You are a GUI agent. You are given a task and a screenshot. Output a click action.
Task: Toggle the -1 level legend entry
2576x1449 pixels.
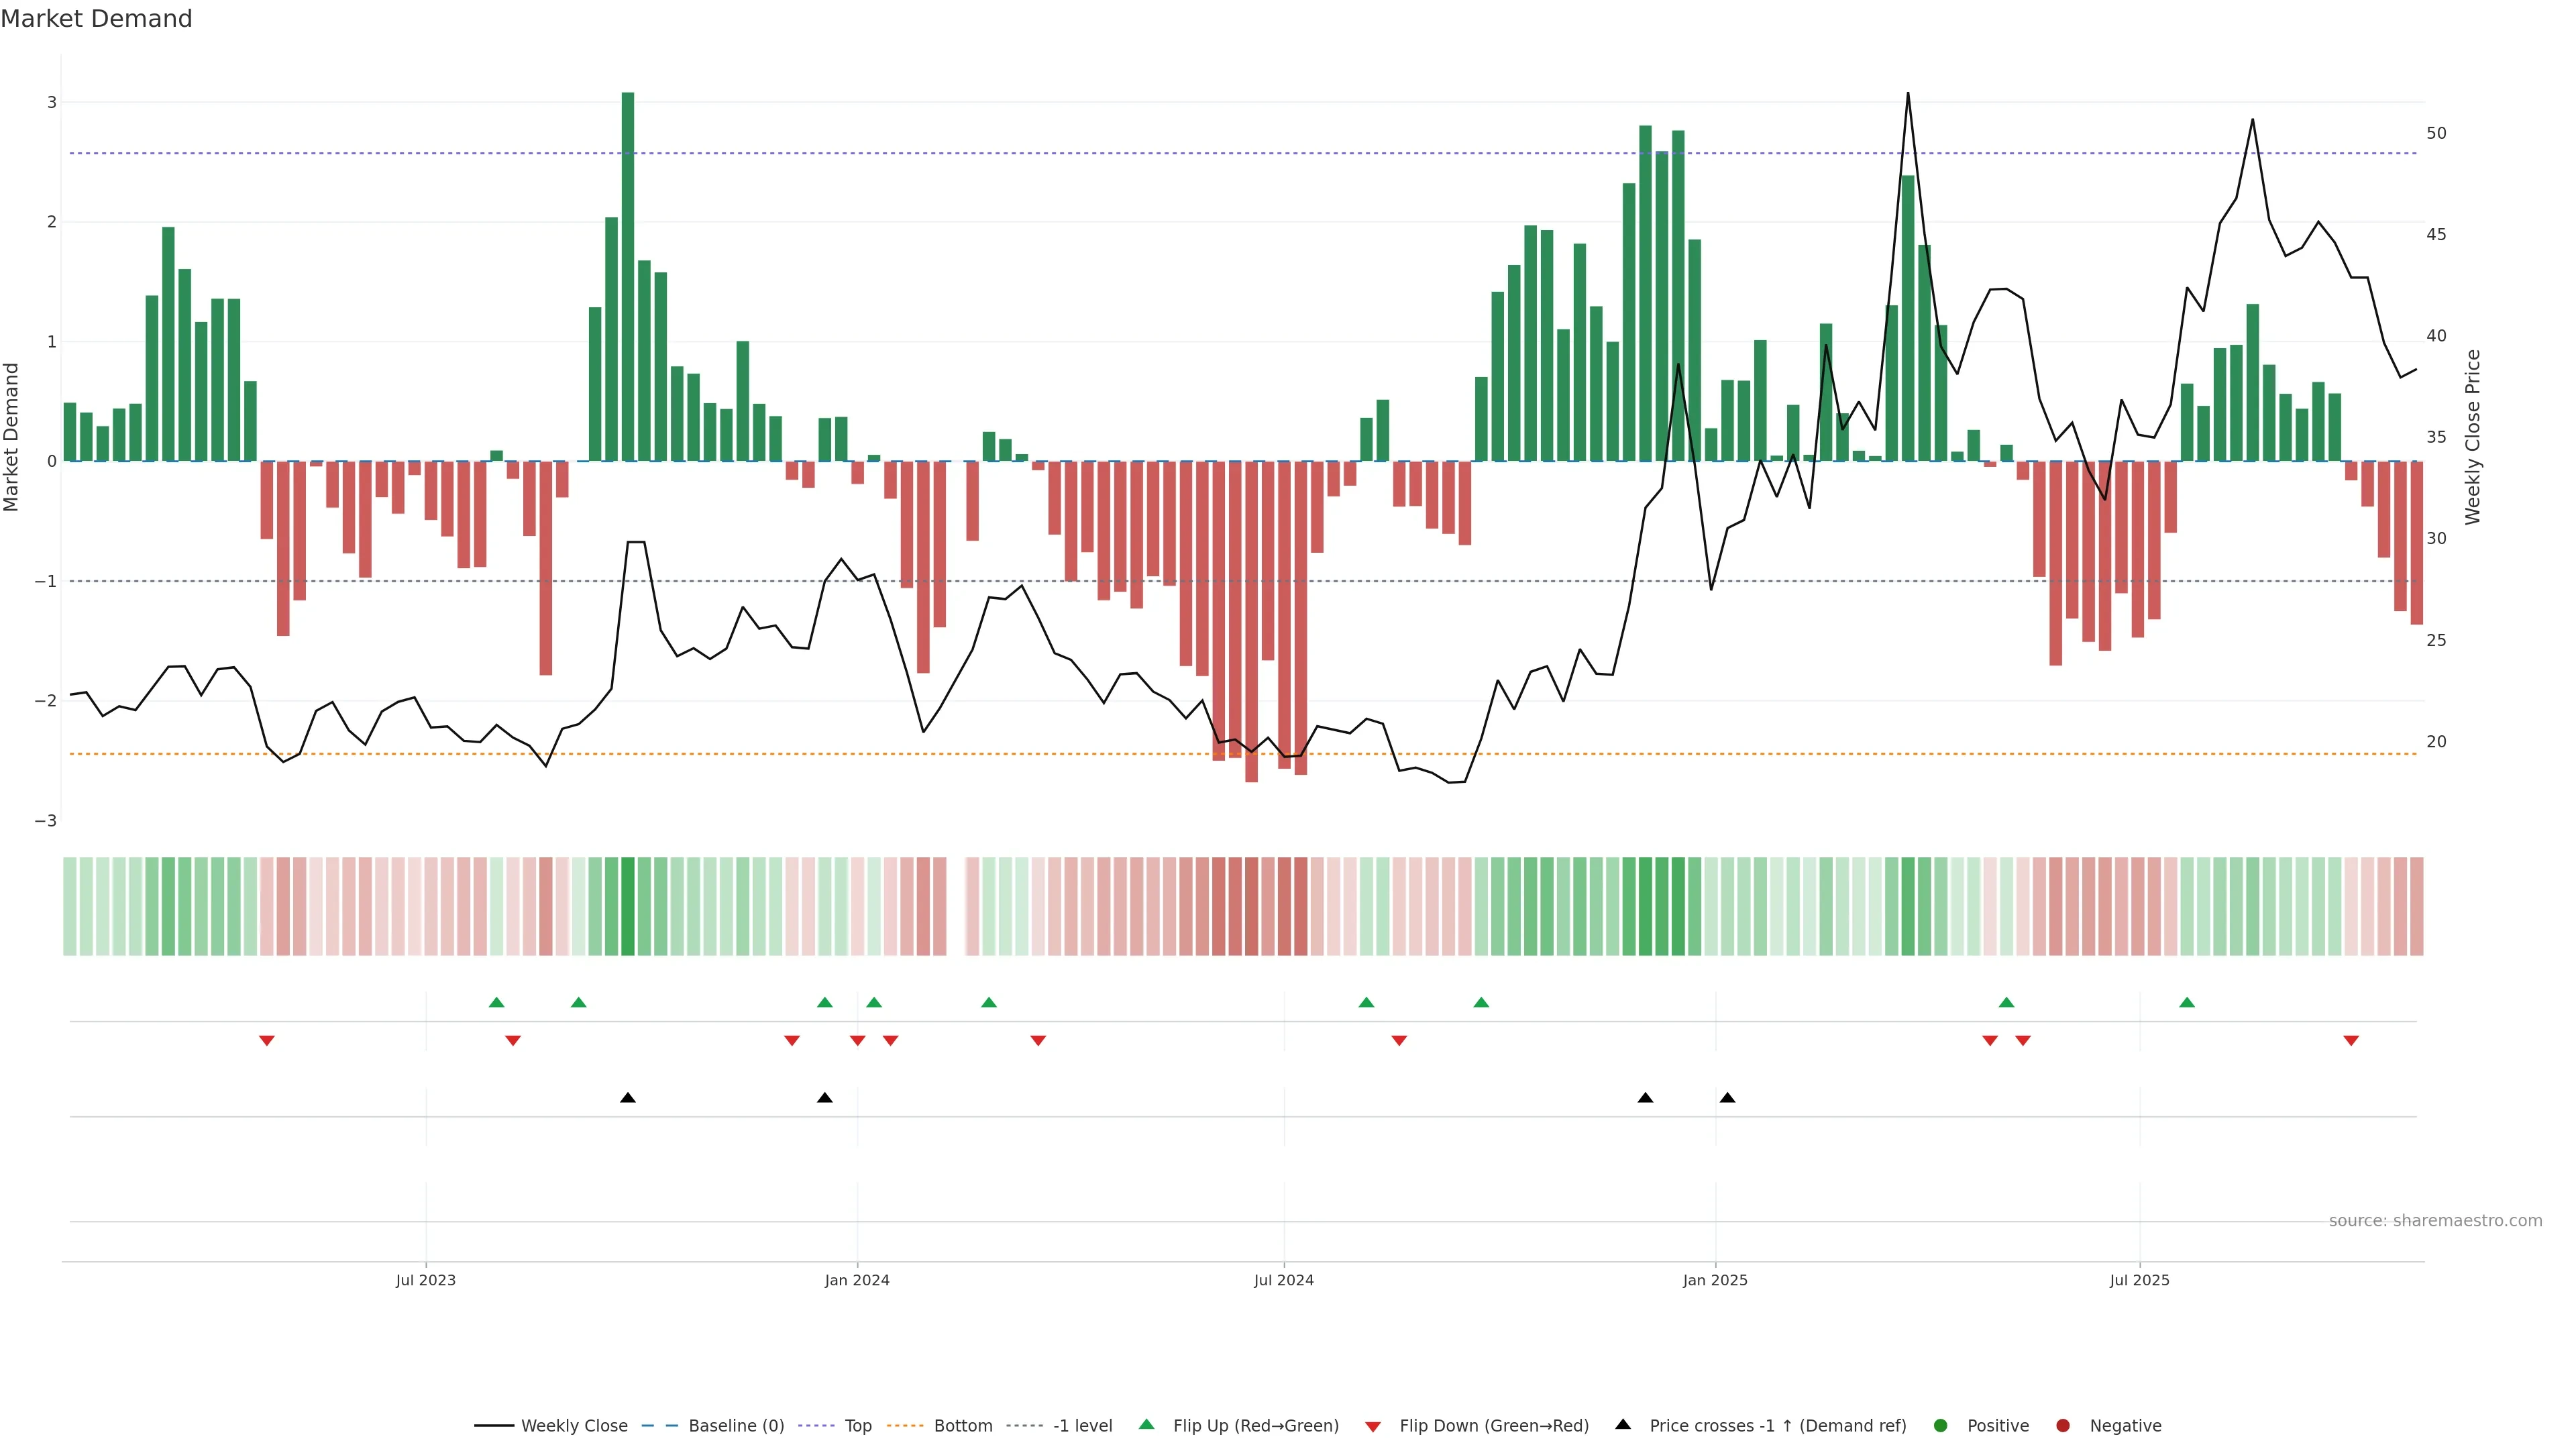pos(1082,1425)
